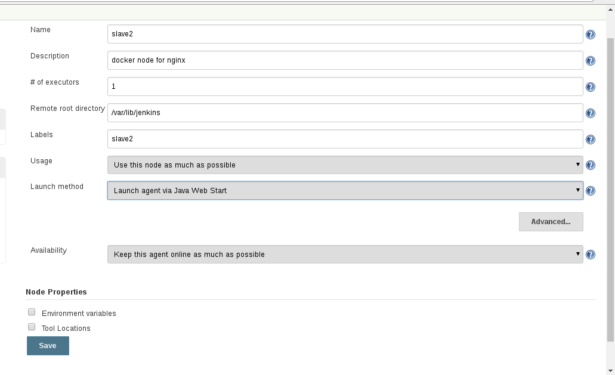This screenshot has height=375, width=615.
Task: Enable the Environment variables checkbox
Action: (32, 311)
